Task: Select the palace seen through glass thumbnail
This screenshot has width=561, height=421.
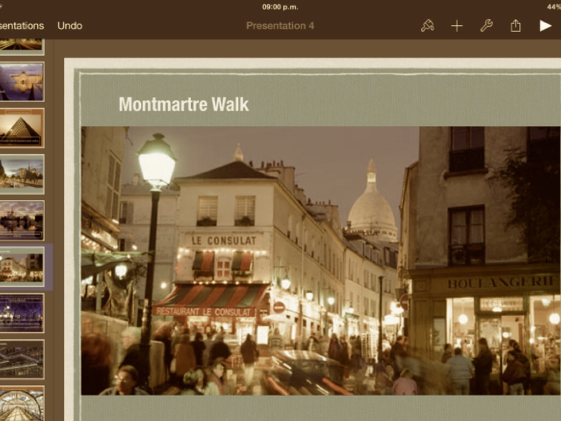Action: (x=22, y=81)
